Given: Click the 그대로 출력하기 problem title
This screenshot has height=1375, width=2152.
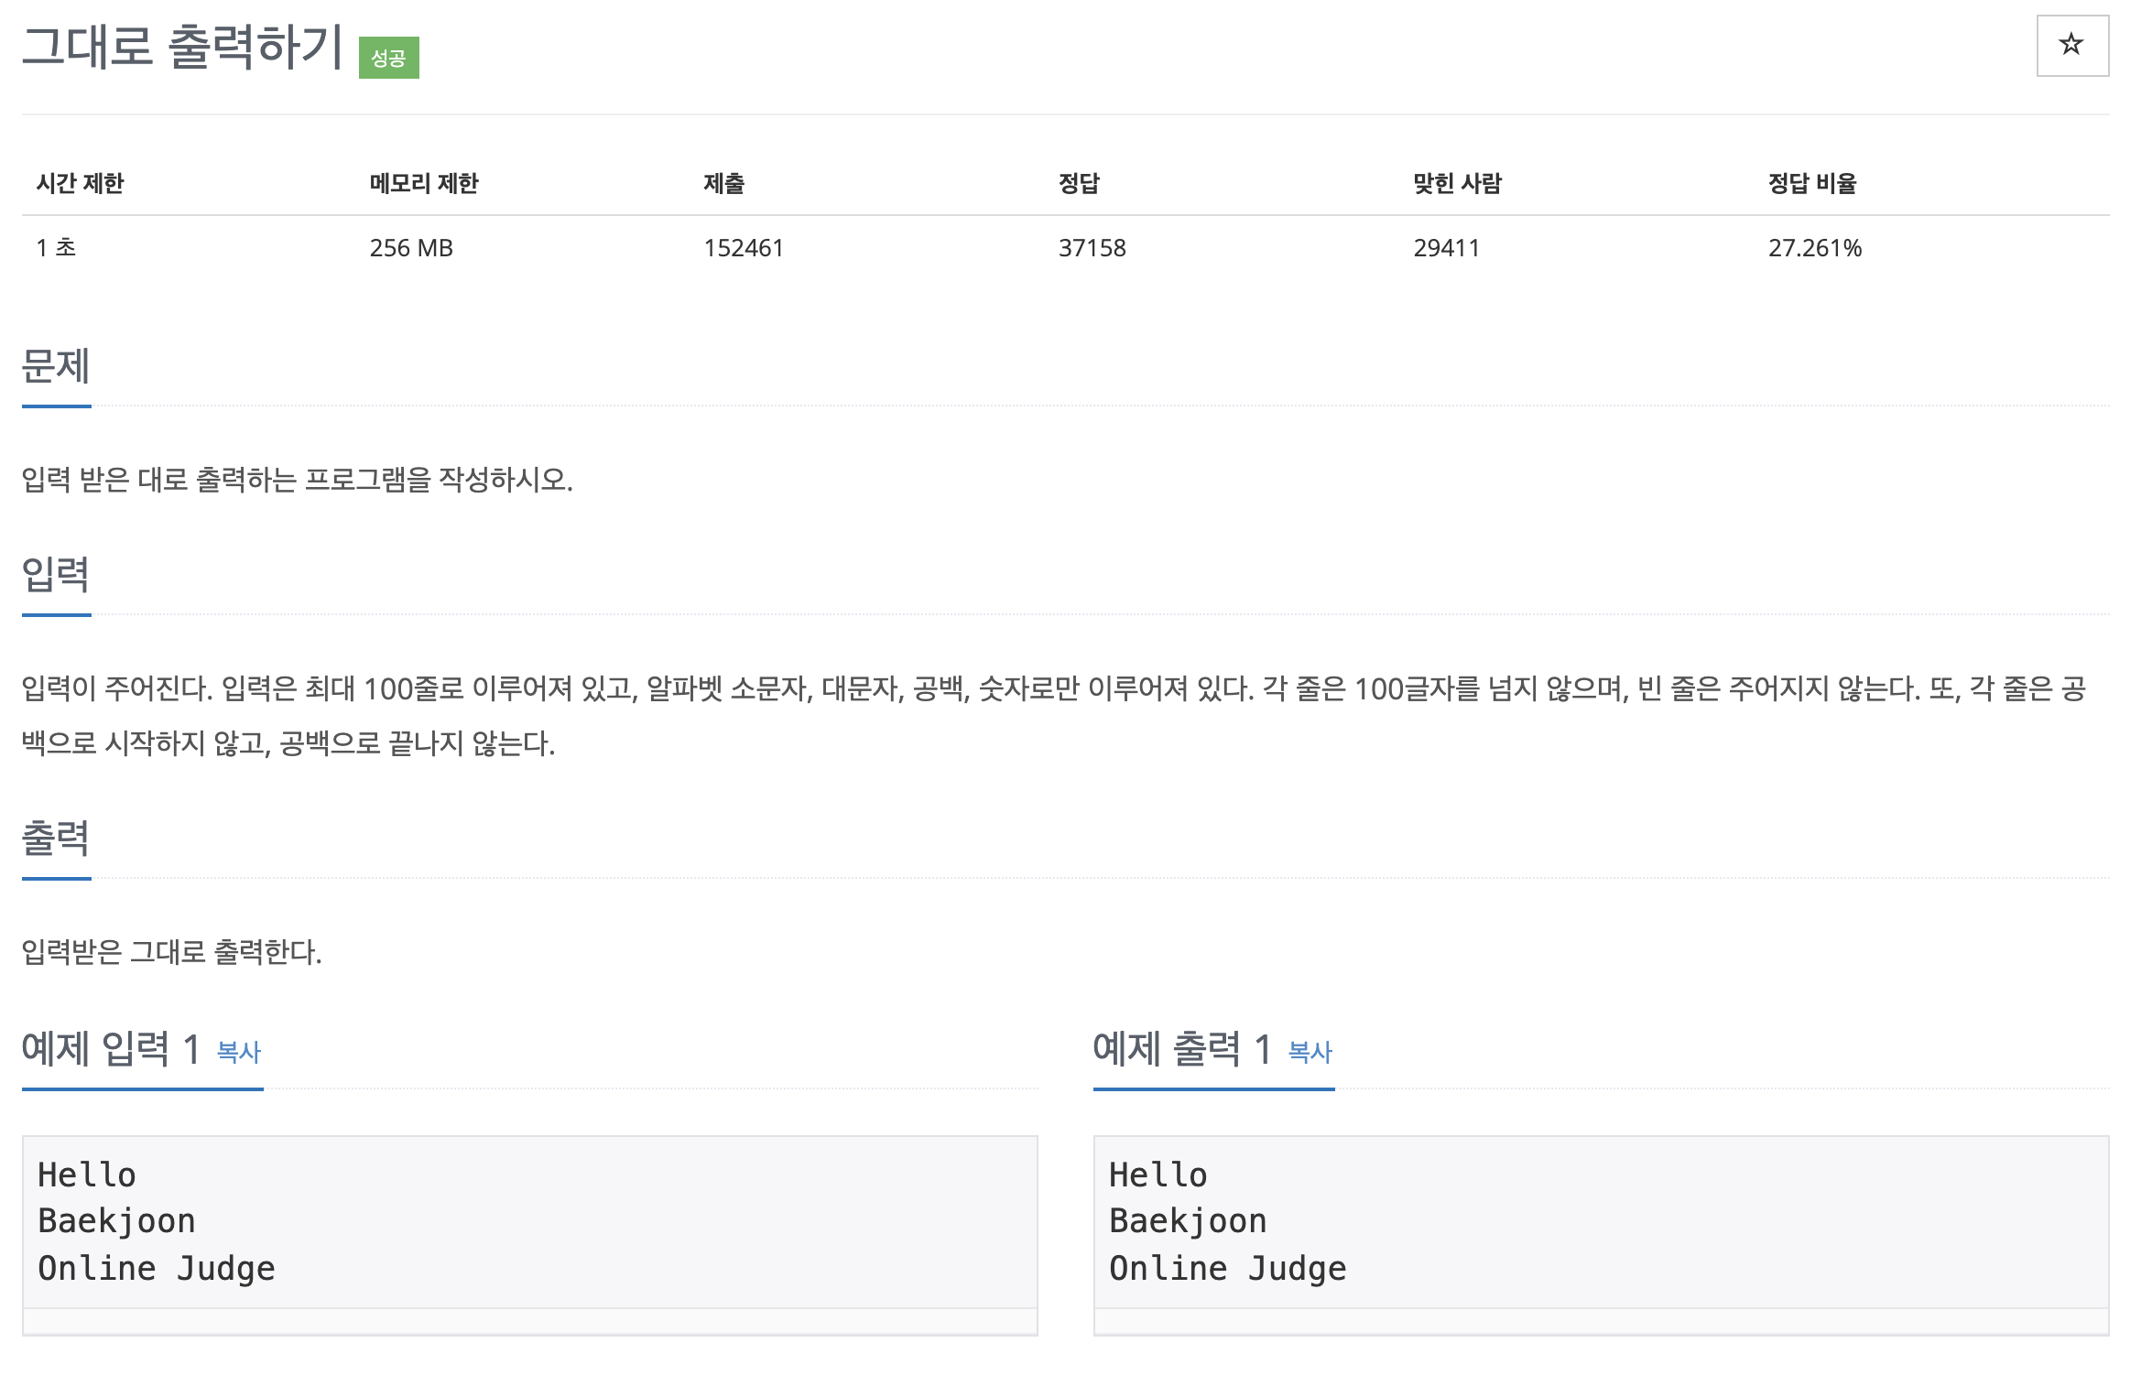Looking at the screenshot, I should pyautogui.click(x=182, y=47).
